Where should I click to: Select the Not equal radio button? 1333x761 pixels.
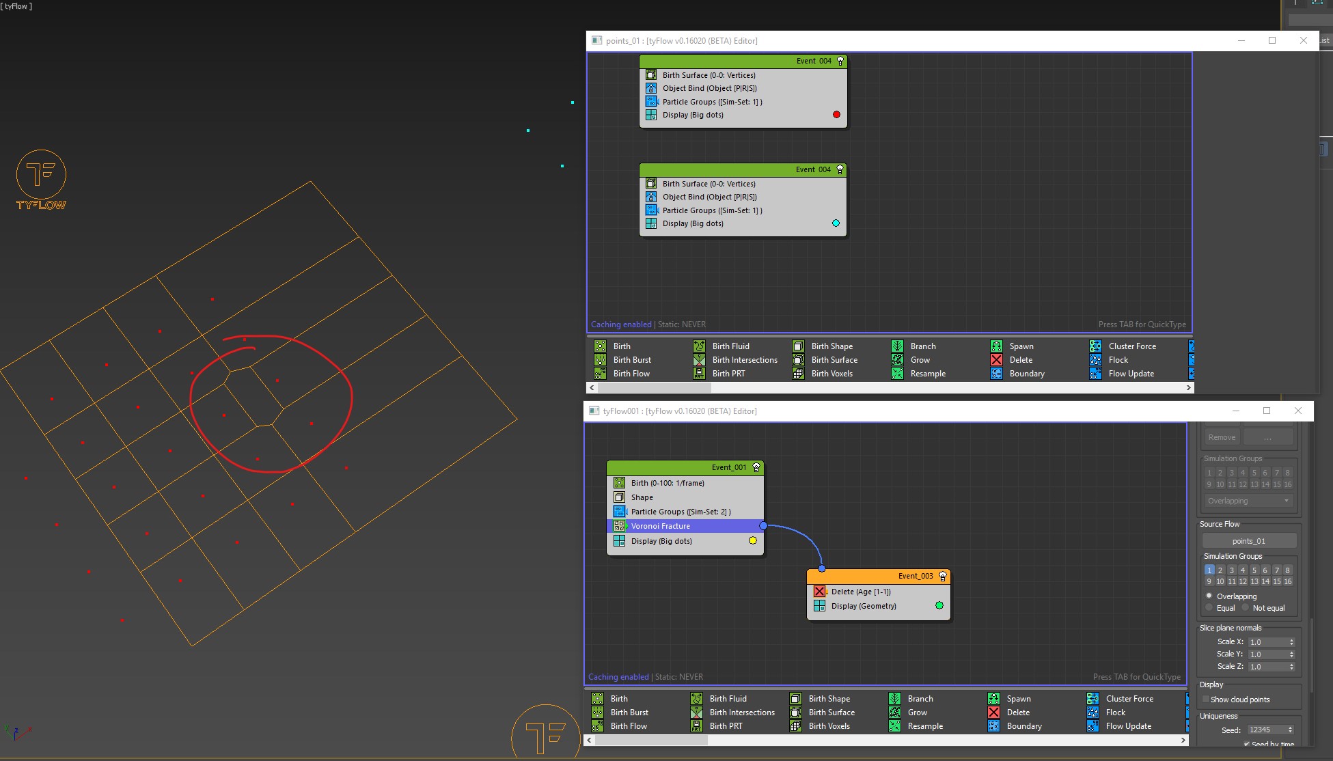click(1246, 607)
